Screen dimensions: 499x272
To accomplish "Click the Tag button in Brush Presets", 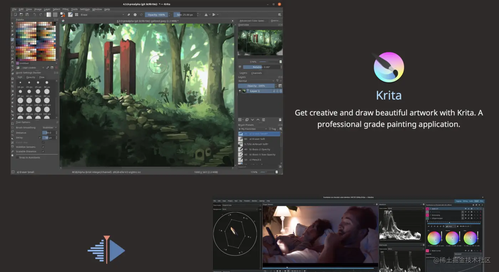I will (x=273, y=129).
